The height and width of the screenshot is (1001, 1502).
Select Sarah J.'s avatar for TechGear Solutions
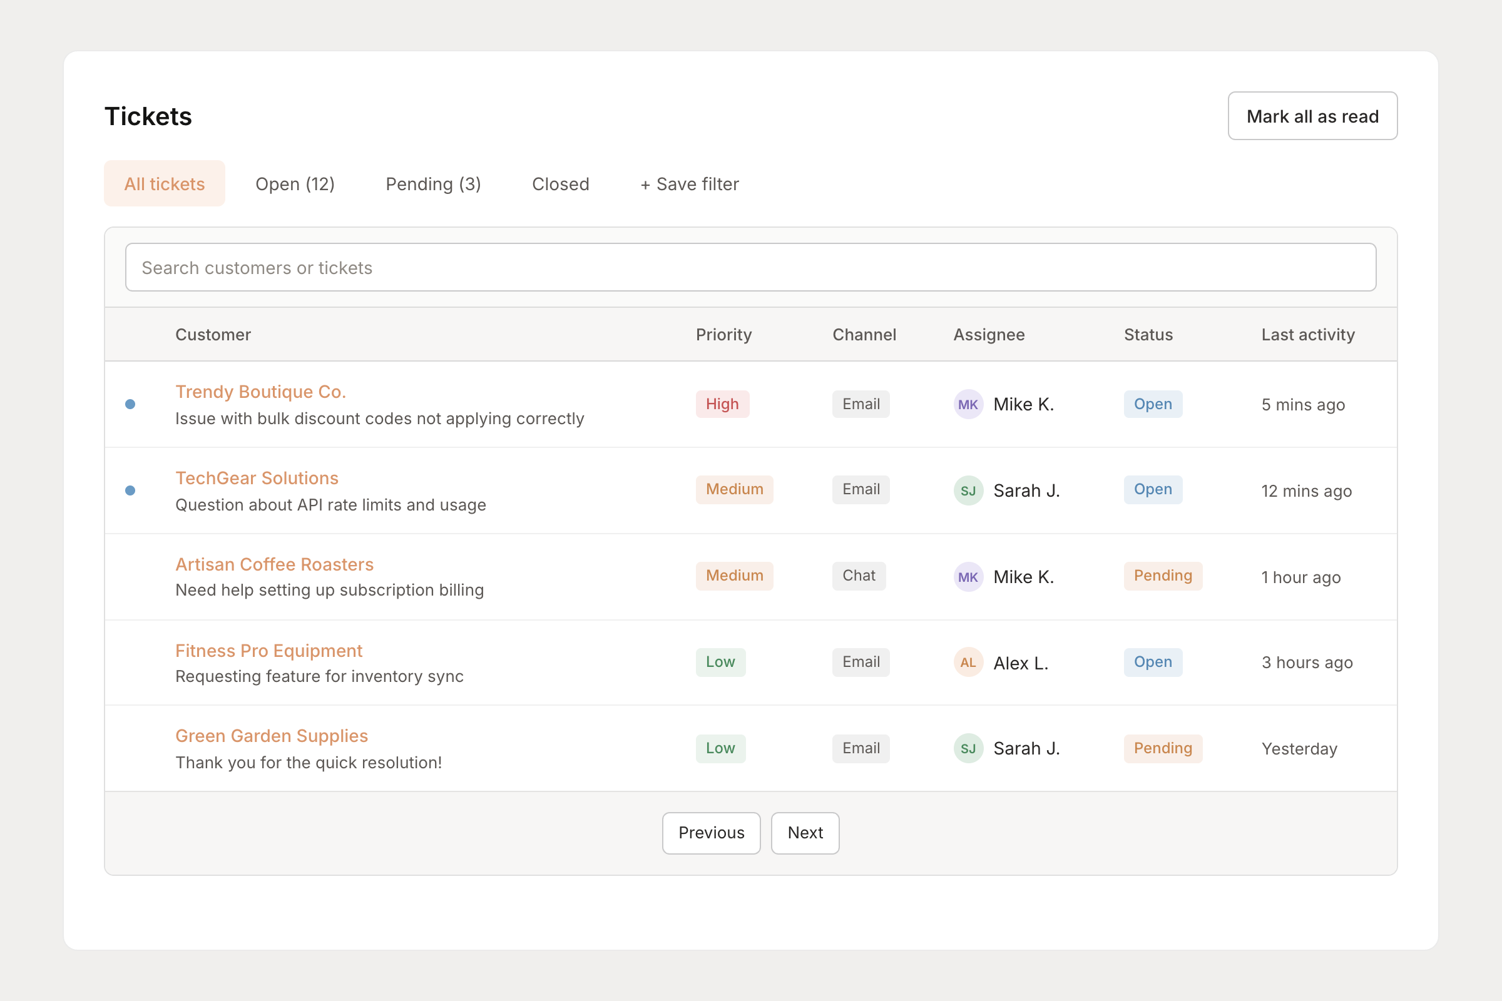tap(968, 490)
